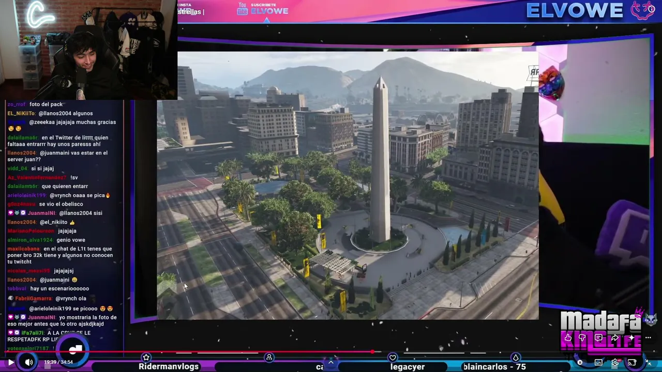Click the person icon on the bottom overlay bar
This screenshot has height=372, width=662.
(x=269, y=358)
